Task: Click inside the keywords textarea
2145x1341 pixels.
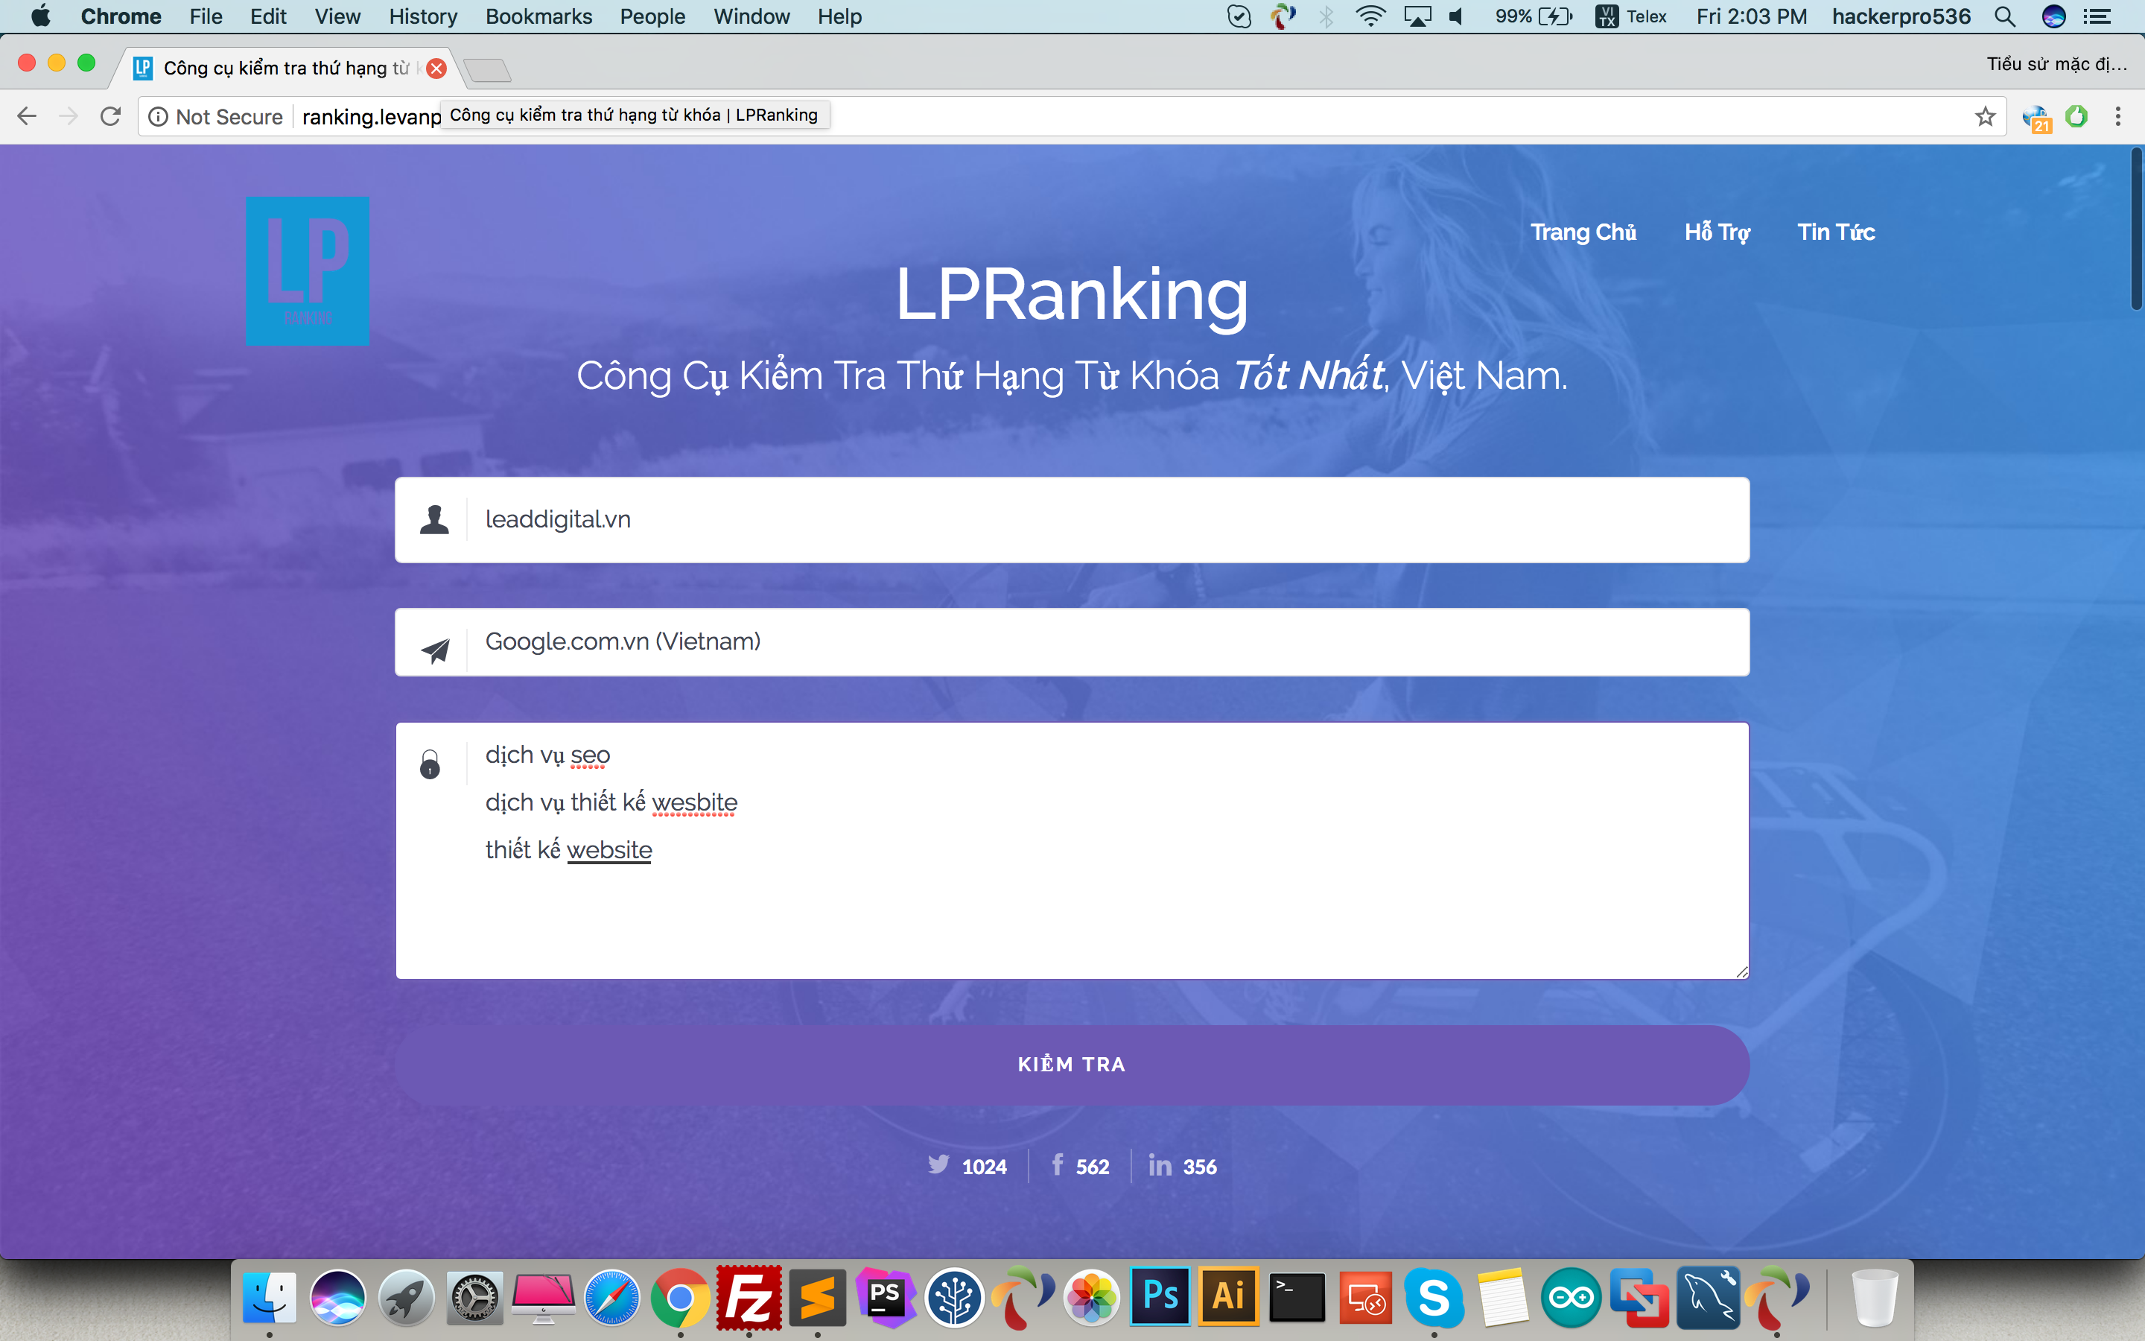Action: pos(1072,852)
